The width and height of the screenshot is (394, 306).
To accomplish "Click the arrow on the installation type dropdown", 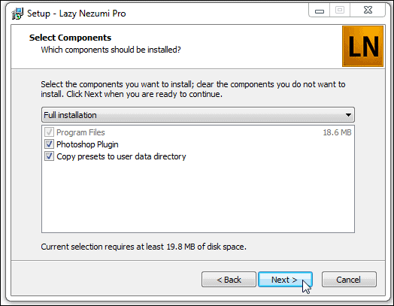I will 348,115.
